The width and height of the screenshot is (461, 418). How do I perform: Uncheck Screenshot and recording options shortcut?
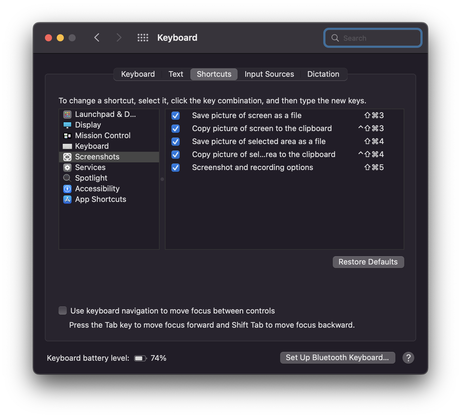[176, 168]
